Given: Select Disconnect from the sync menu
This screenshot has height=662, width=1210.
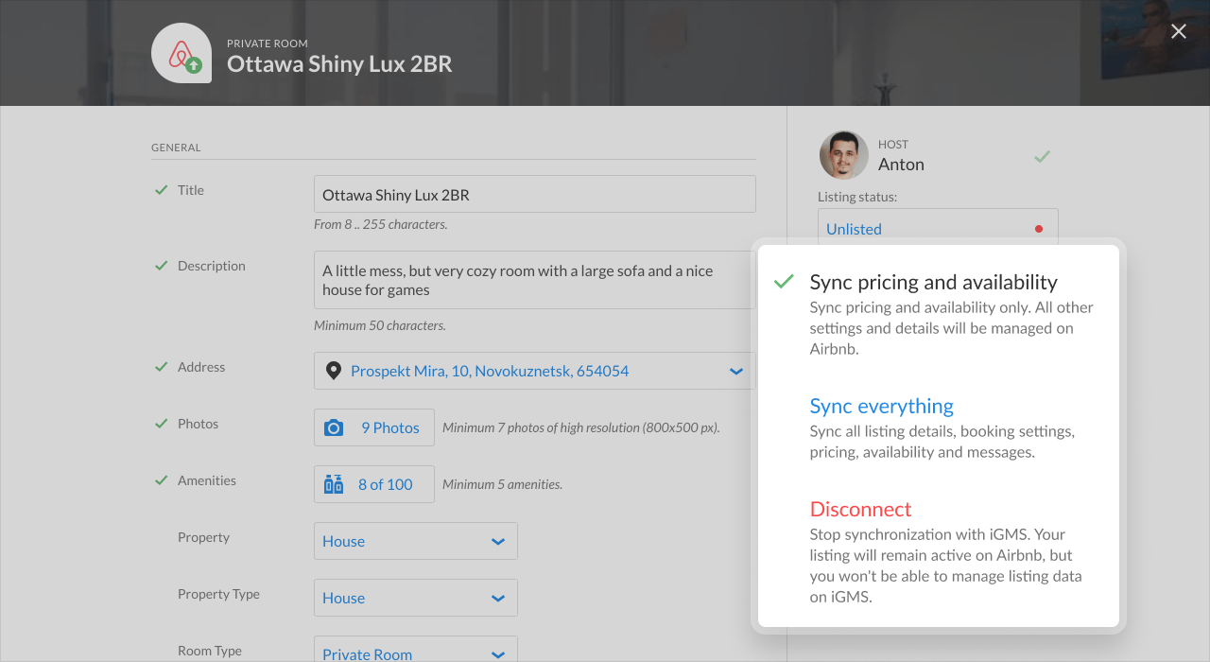Looking at the screenshot, I should pos(860,509).
